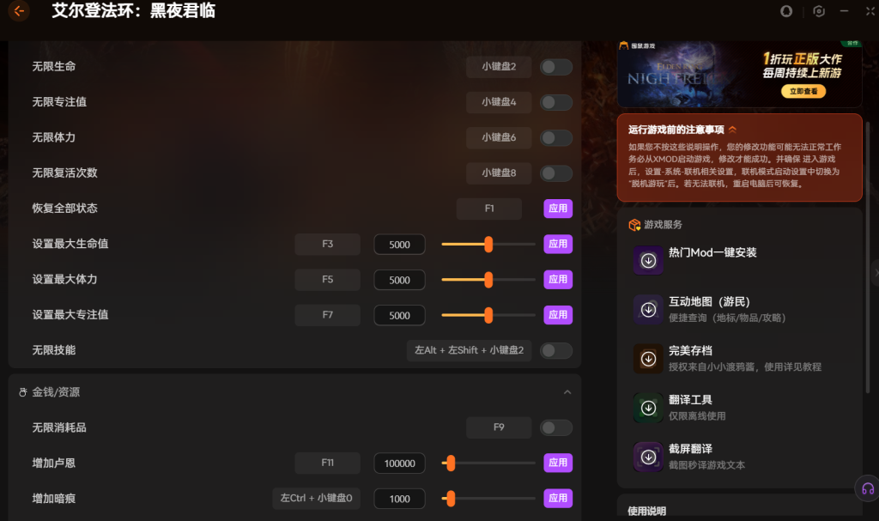Click the 增加卢恩 value field showing 100000

[400, 463]
